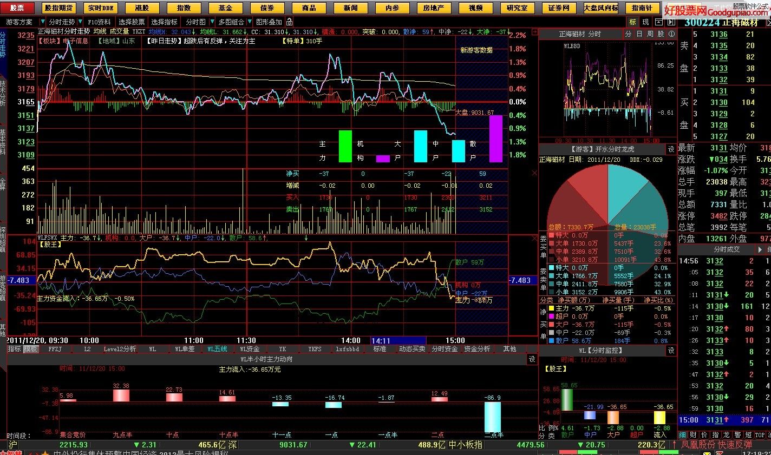Click the 价 icon in bottom right strip
771x455 pixels.
pos(703,435)
